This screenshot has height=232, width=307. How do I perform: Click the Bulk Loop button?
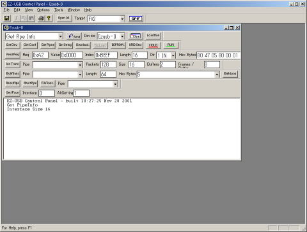tap(230, 74)
